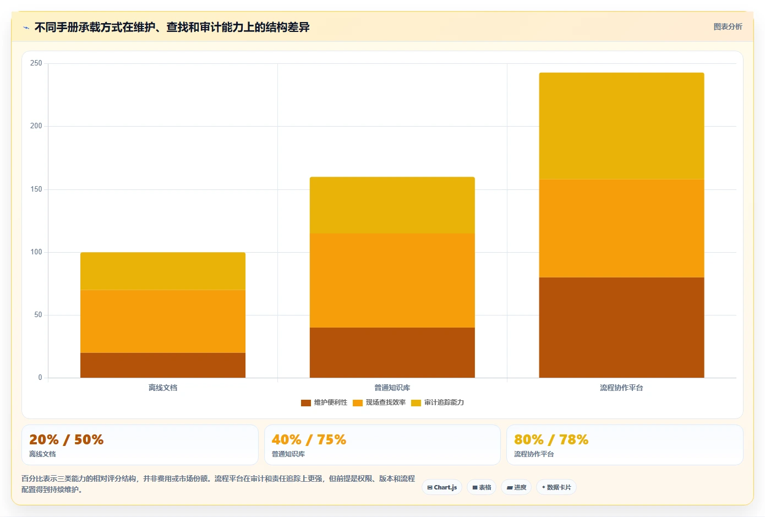Click the 图表分析 label
765x517 pixels.
click(728, 26)
